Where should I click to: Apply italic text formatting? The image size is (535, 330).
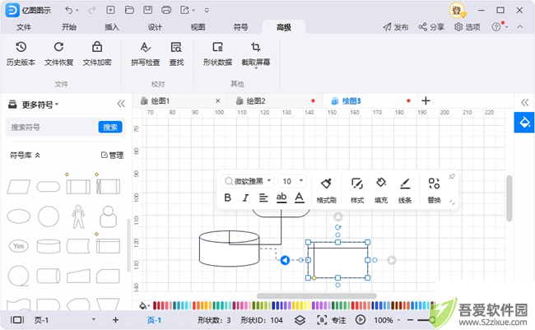click(245, 198)
